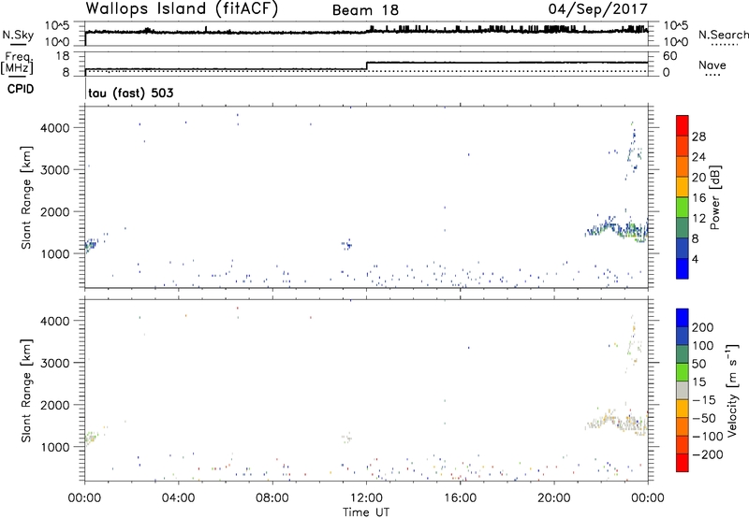Click the 'Beam 18' label

[365, 10]
